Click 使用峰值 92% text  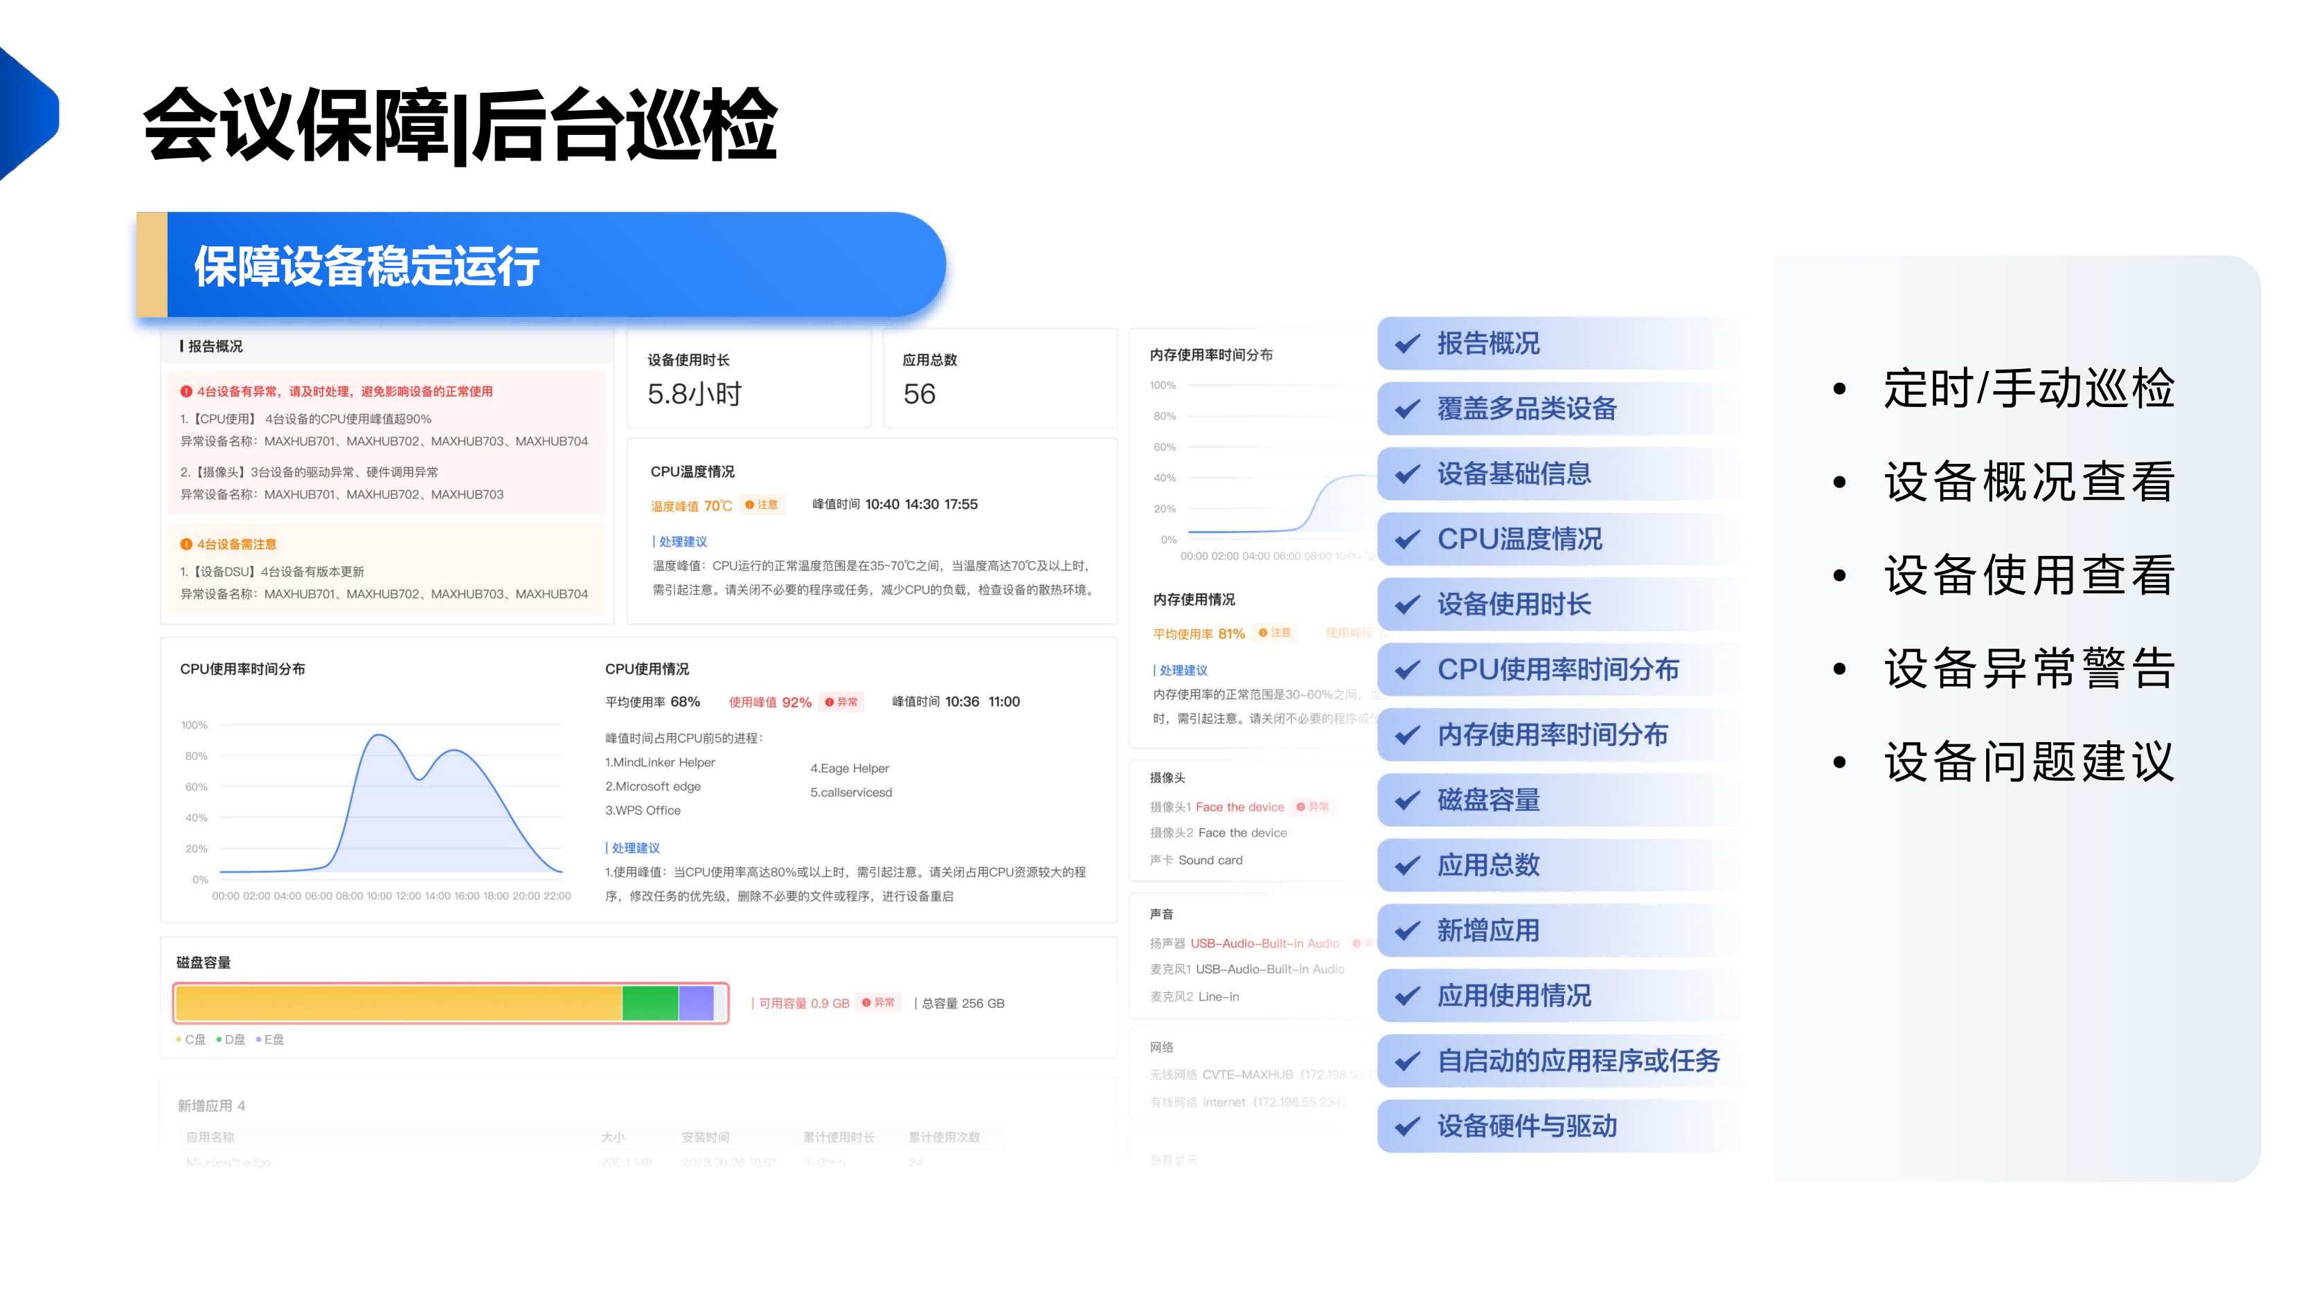pos(769,702)
